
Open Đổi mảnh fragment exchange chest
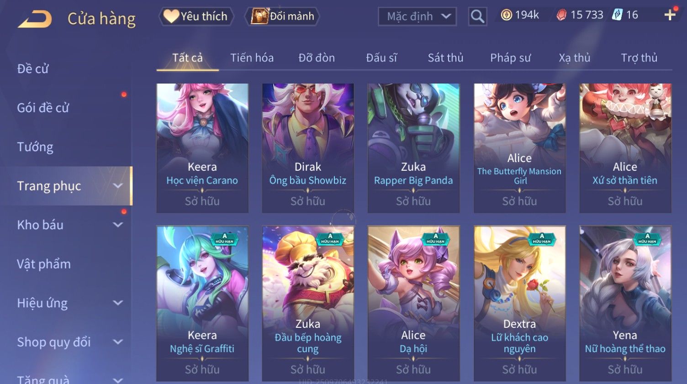click(x=282, y=16)
